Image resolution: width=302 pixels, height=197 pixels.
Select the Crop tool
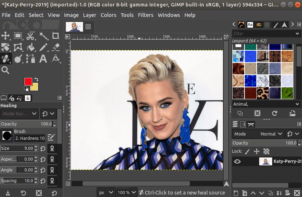[55, 36]
